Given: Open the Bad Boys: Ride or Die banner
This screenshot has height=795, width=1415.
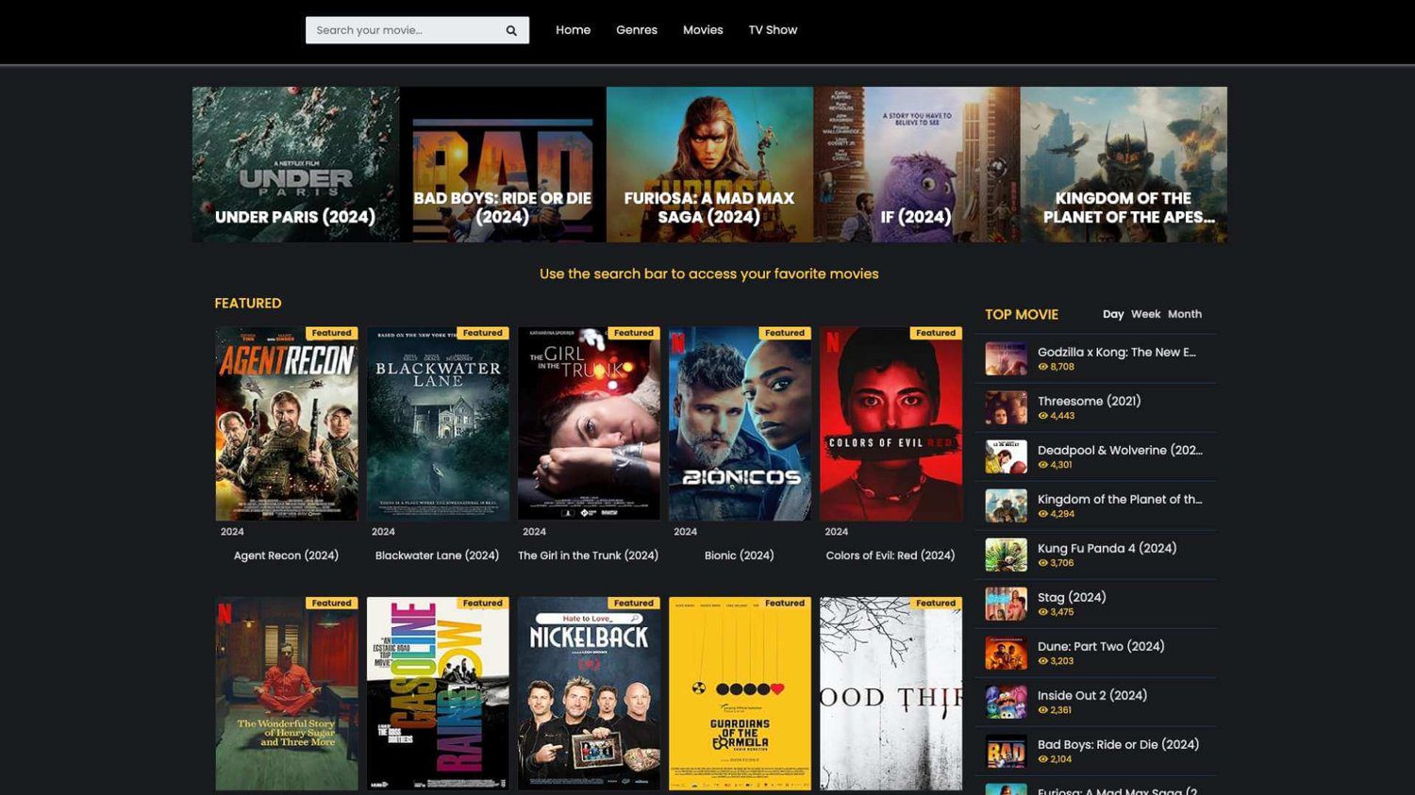Looking at the screenshot, I should point(503,165).
